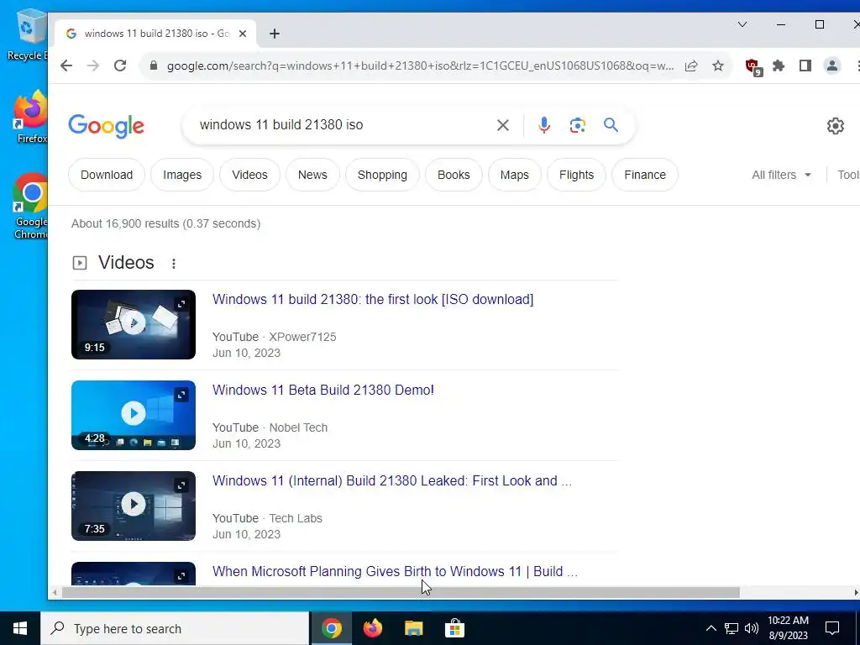The height and width of the screenshot is (645, 860).
Task: Select the Finance filter
Action: coord(645,175)
